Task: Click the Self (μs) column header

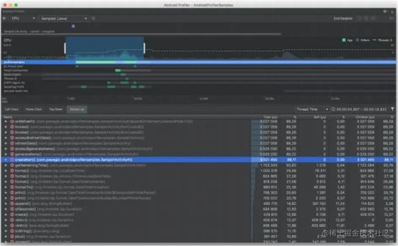Action: click(x=320, y=117)
